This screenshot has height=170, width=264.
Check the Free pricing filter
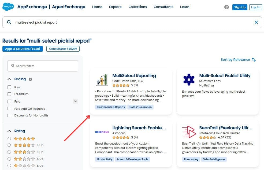pos(9,87)
